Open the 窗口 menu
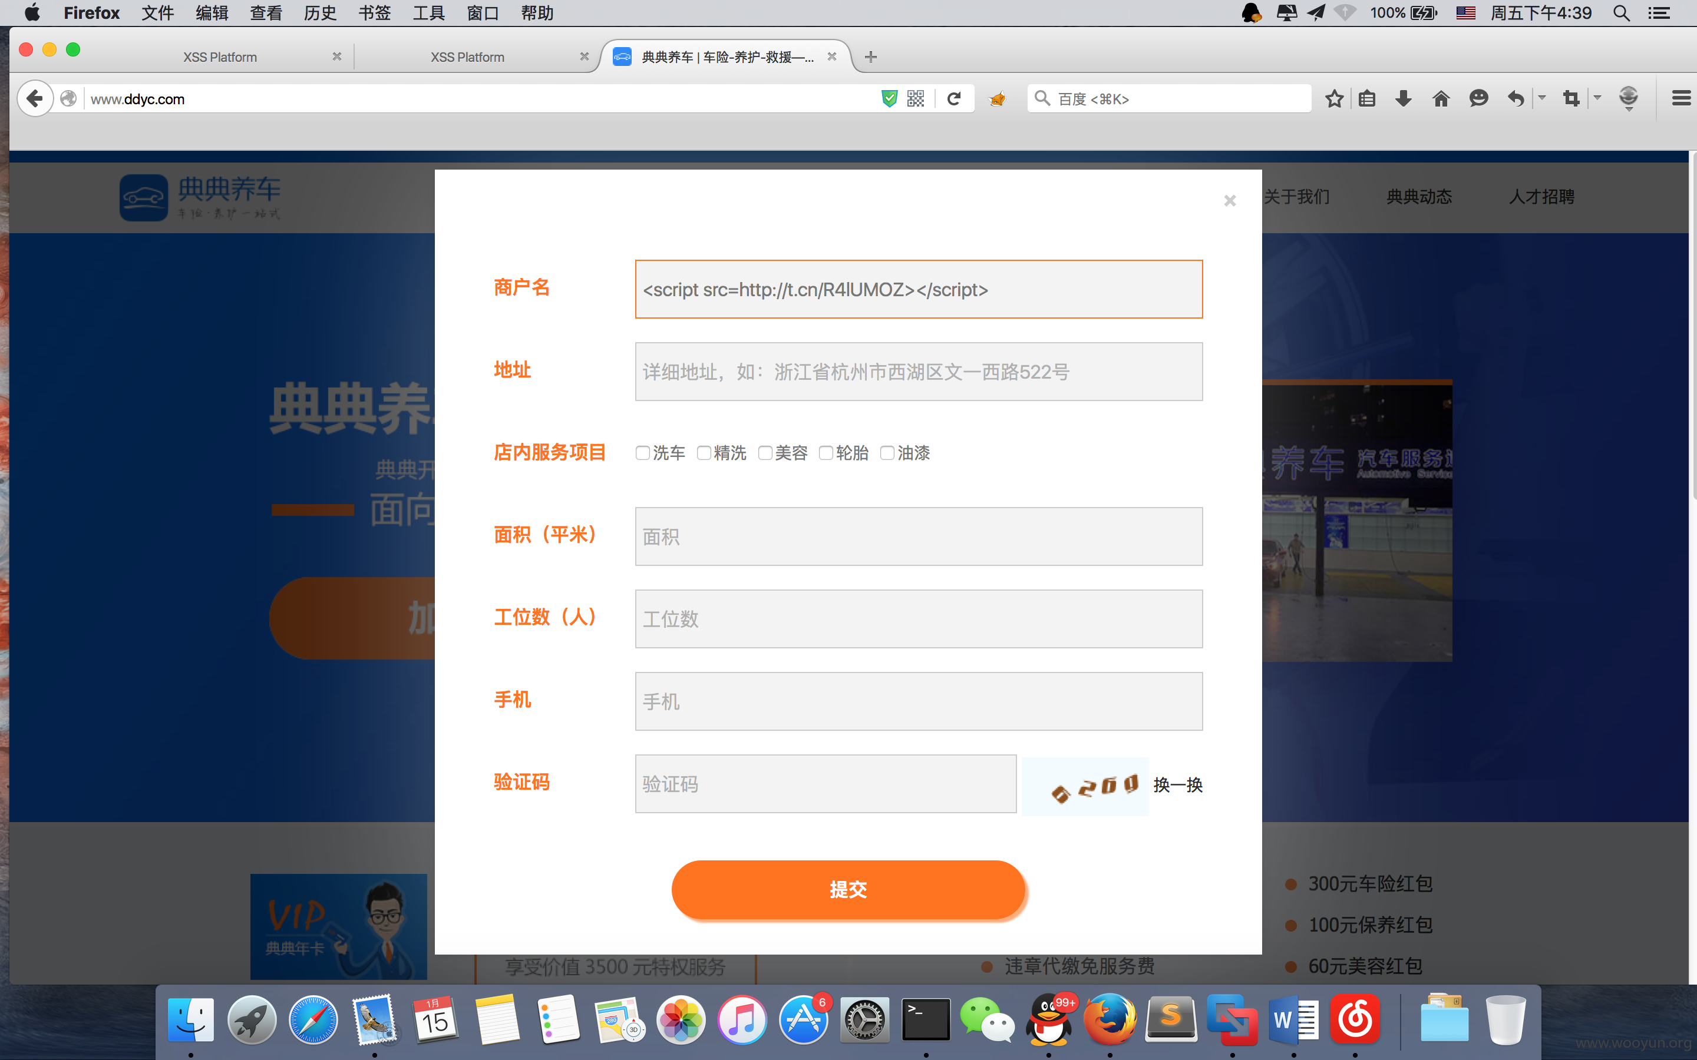This screenshot has height=1060, width=1697. tap(483, 12)
